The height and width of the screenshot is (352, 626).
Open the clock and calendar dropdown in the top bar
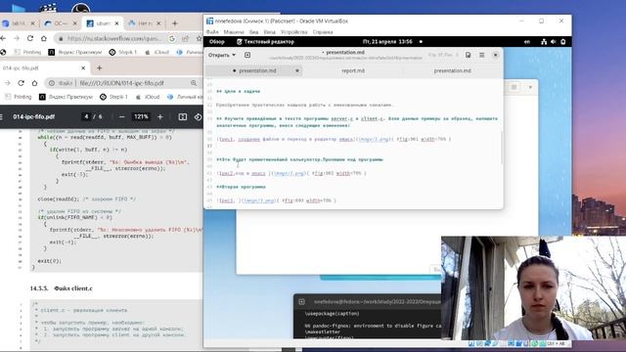387,41
